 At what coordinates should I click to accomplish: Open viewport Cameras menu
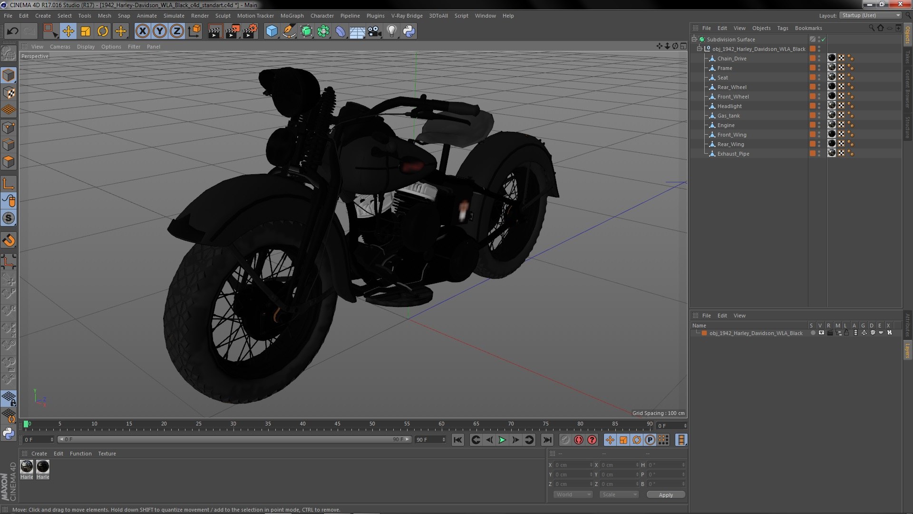60,47
